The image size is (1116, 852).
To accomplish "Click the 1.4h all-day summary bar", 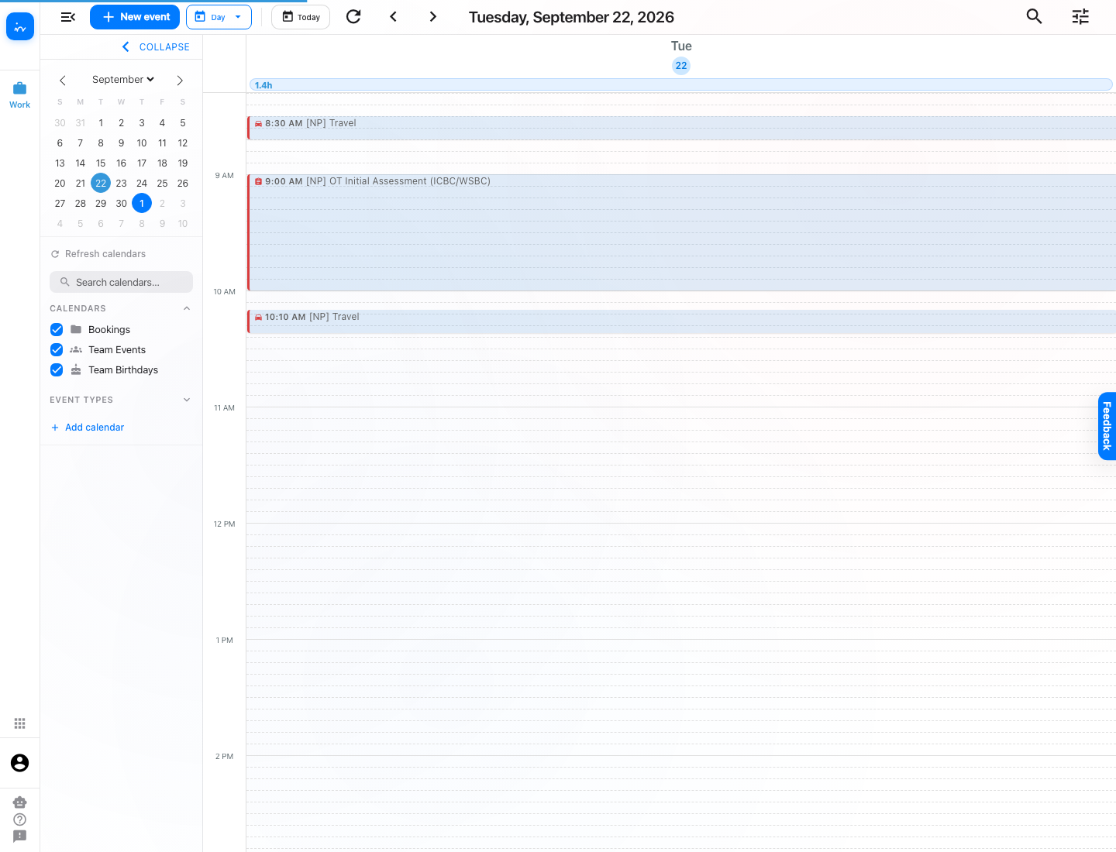I will point(681,84).
